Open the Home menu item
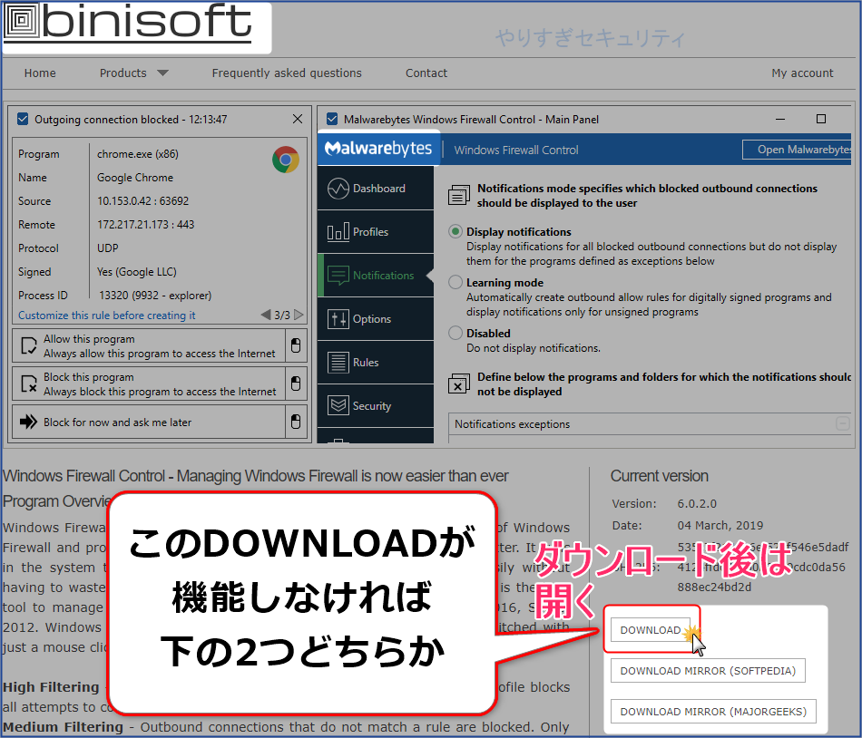 click(40, 73)
